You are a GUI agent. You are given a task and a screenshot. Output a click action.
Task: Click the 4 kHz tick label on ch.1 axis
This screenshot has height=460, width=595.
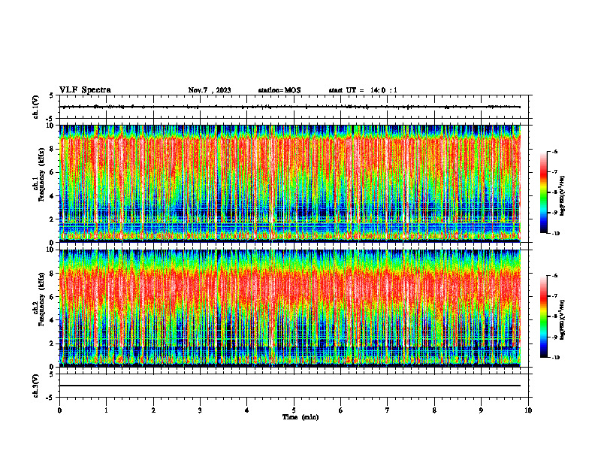click(53, 196)
